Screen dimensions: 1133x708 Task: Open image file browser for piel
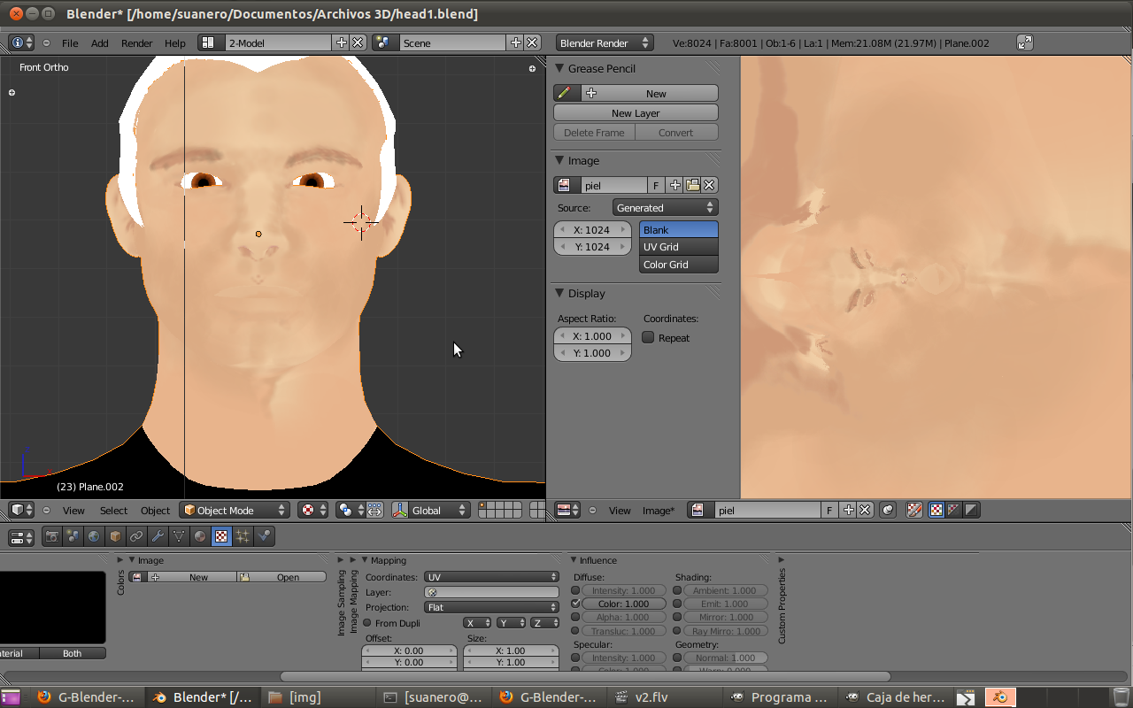(x=692, y=185)
